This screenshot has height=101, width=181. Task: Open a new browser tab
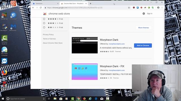point(90,4)
